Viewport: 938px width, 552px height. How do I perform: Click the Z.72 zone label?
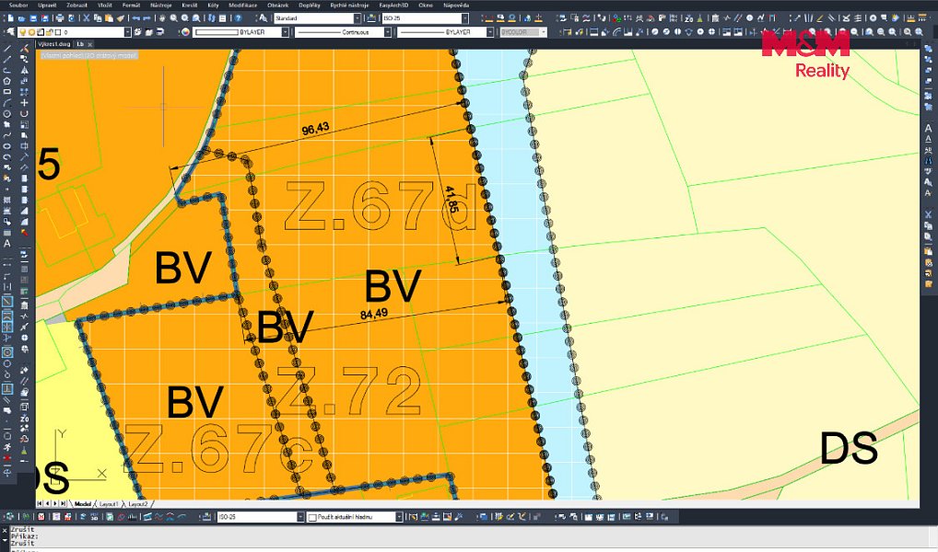pyautogui.click(x=347, y=391)
